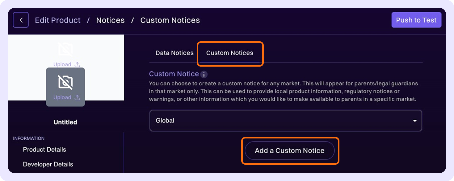Click the crossed-camera image placeholder icon
The width and height of the screenshot is (454, 181).
click(x=65, y=48)
